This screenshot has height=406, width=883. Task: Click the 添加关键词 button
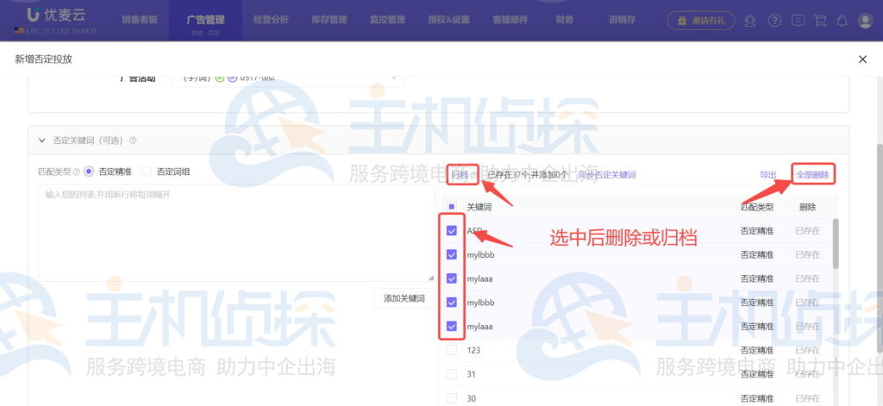404,298
